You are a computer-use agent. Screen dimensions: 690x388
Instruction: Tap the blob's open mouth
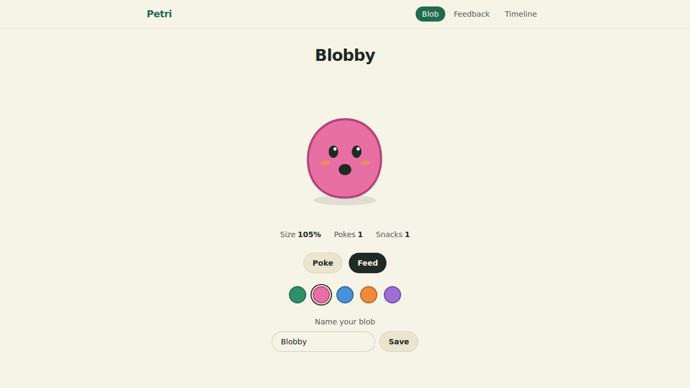pos(345,170)
